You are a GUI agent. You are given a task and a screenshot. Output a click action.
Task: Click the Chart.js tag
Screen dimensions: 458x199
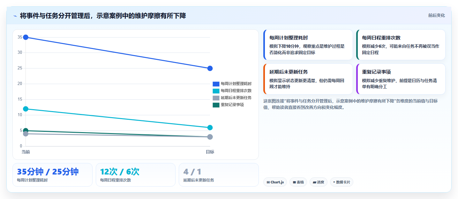pos(275,182)
